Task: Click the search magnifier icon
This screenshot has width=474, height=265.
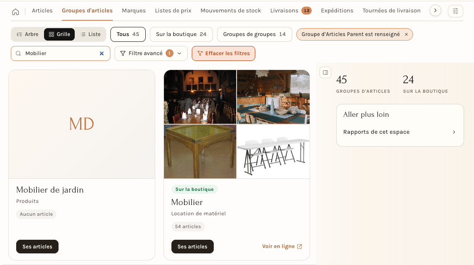Action: tap(18, 53)
